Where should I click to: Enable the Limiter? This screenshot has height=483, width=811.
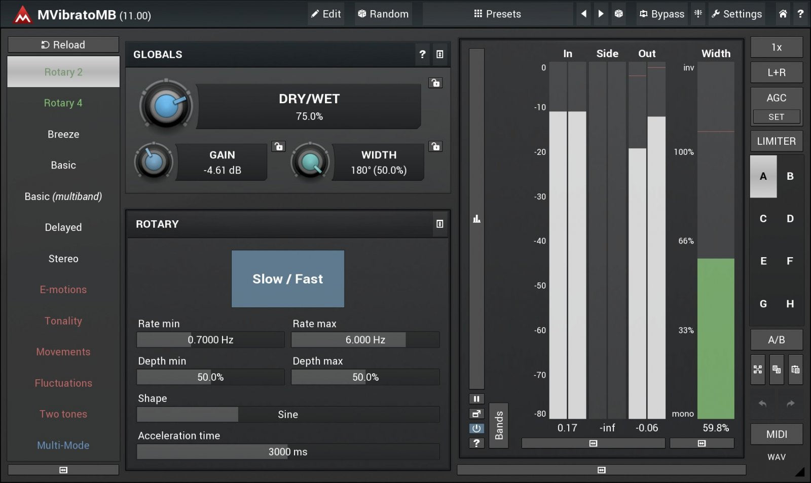[776, 141]
